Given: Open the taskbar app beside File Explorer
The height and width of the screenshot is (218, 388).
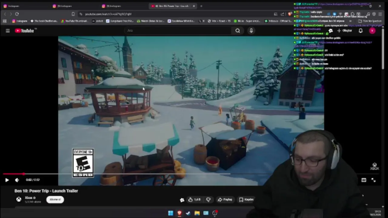Looking at the screenshot, I should coord(206,213).
